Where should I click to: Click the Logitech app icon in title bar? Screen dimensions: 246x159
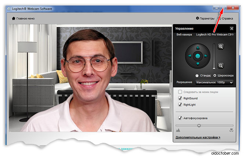(x=9, y=9)
